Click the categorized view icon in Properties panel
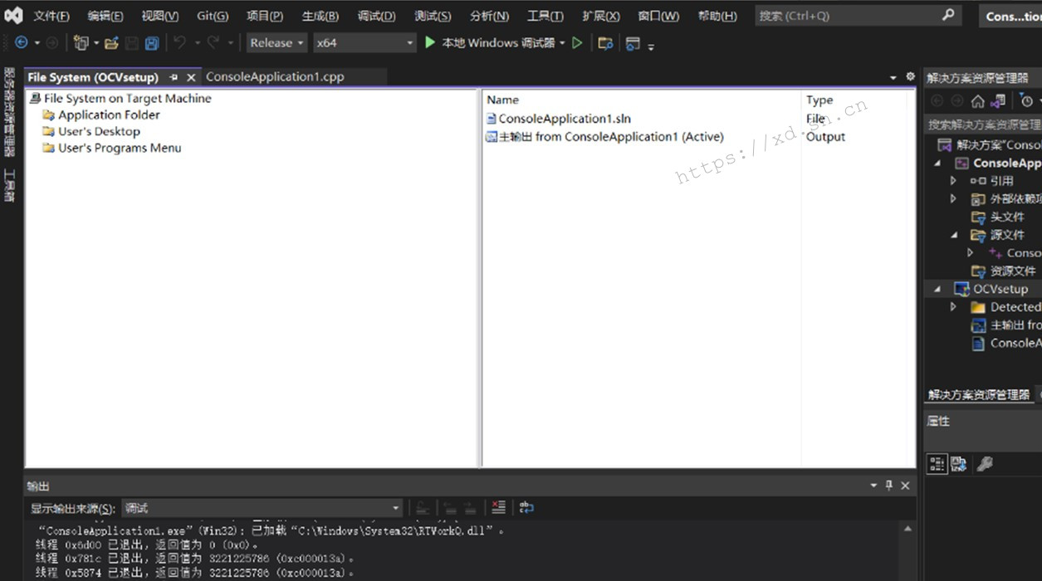Viewport: 1042px width, 581px height. 936,463
